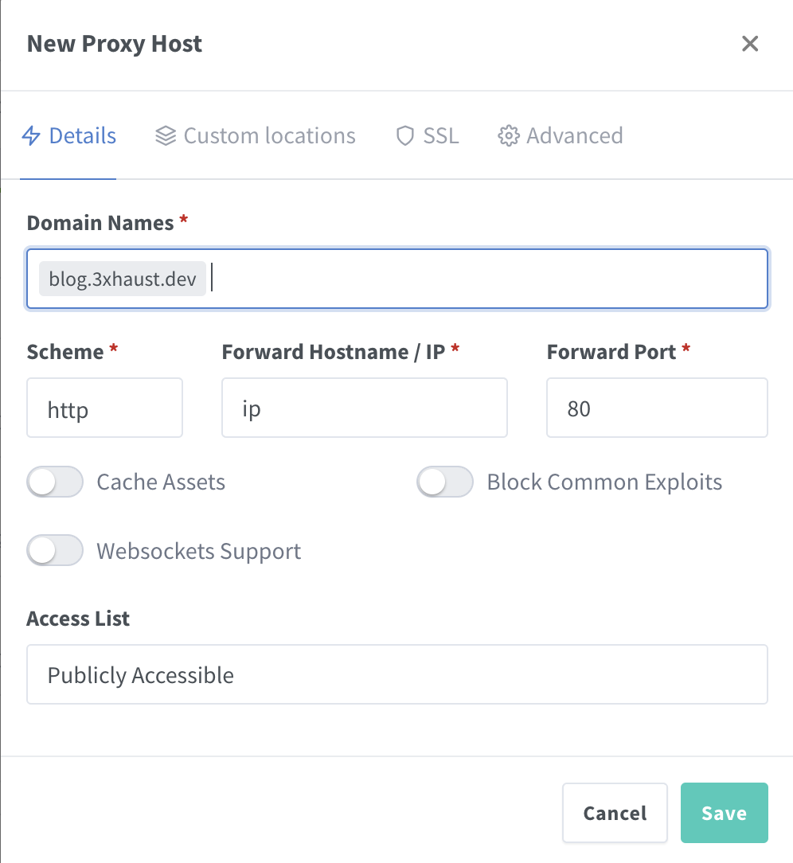The width and height of the screenshot is (793, 863).
Task: Close the New Proxy Host dialog
Action: click(x=749, y=44)
